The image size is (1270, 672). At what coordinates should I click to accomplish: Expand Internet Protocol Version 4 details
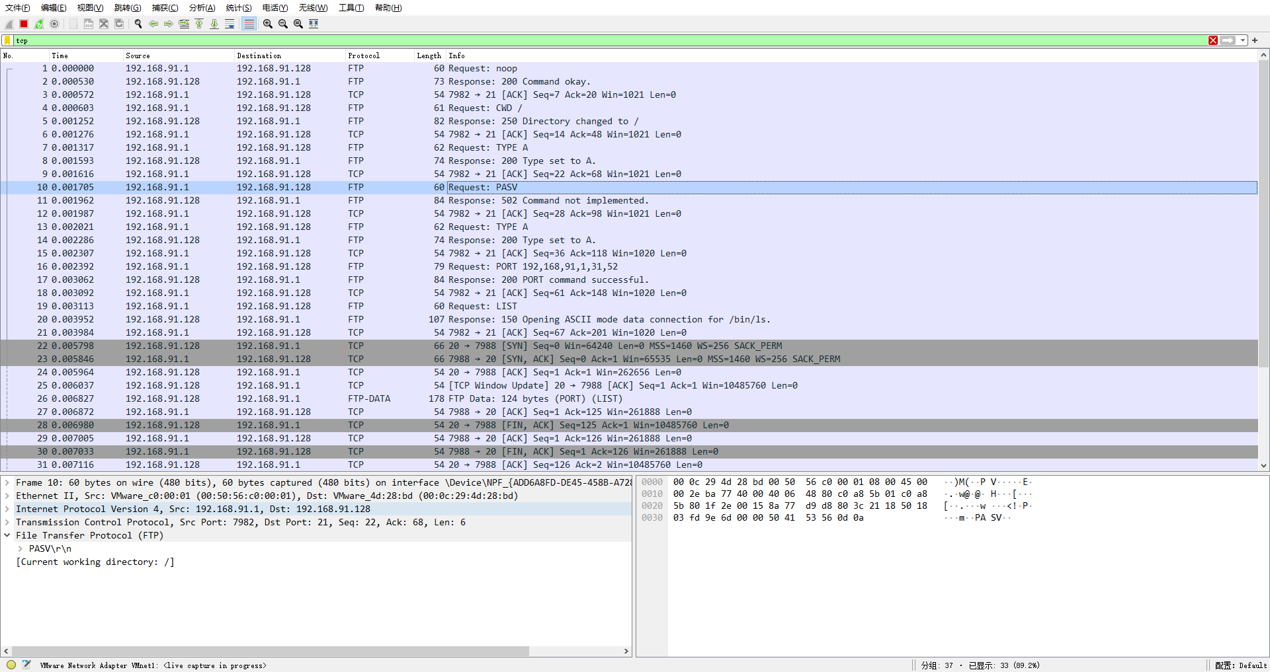pos(7,509)
